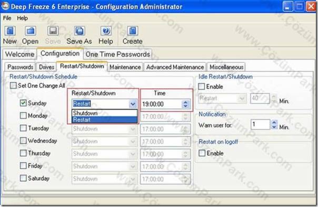Uncheck the Sunday checkbox
The image size is (318, 207).
23,103
